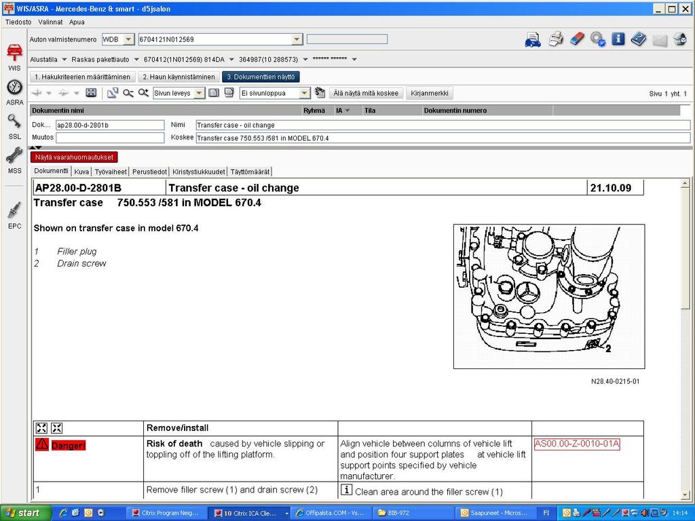Click the Windows start button
This screenshot has width=695, height=521.
tap(24, 513)
